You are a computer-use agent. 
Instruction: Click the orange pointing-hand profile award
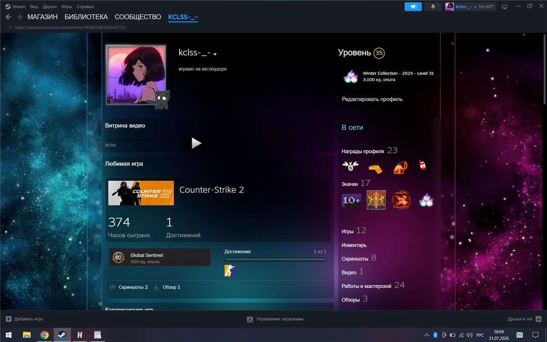(375, 167)
